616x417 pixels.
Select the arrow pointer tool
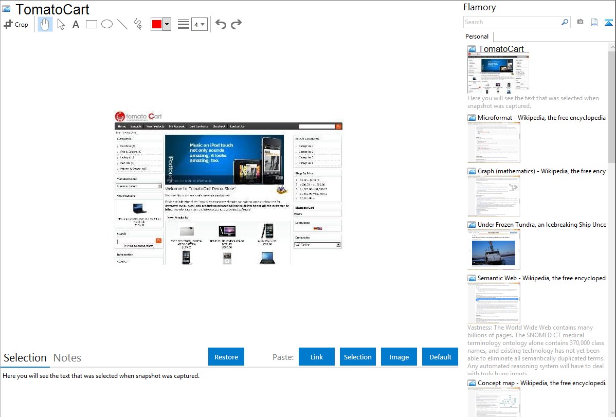[61, 24]
